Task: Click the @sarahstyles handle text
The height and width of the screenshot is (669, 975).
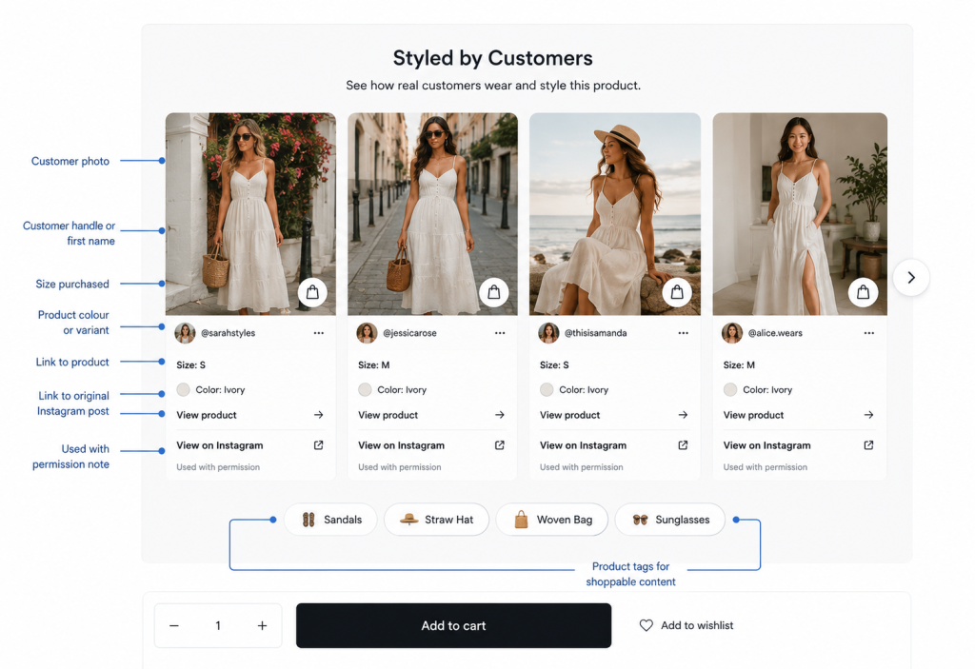Action: [x=229, y=333]
